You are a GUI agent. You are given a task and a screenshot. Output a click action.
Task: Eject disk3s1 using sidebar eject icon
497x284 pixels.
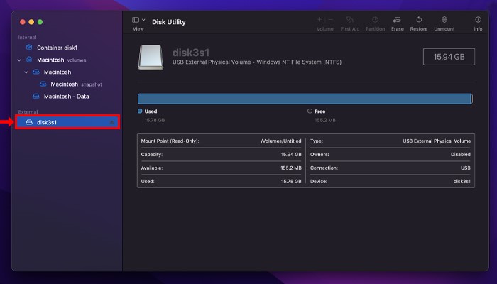point(111,122)
